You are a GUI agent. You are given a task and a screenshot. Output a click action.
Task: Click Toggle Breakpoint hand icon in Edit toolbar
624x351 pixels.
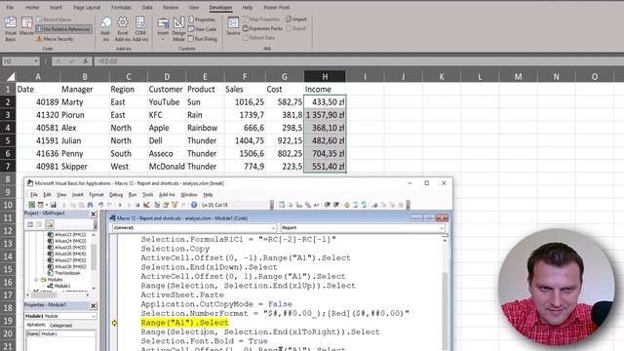tap(347, 205)
